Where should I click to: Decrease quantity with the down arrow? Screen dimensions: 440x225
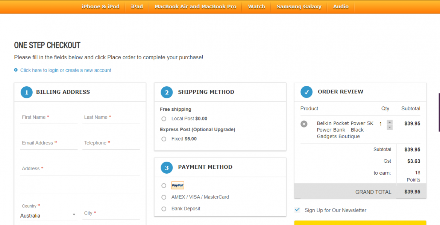pyautogui.click(x=390, y=127)
